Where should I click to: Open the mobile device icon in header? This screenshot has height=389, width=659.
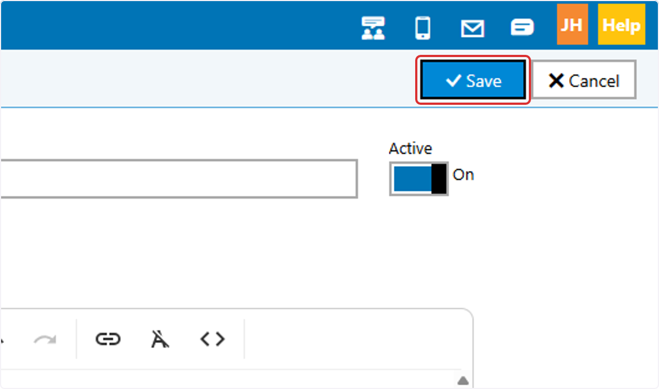422,27
